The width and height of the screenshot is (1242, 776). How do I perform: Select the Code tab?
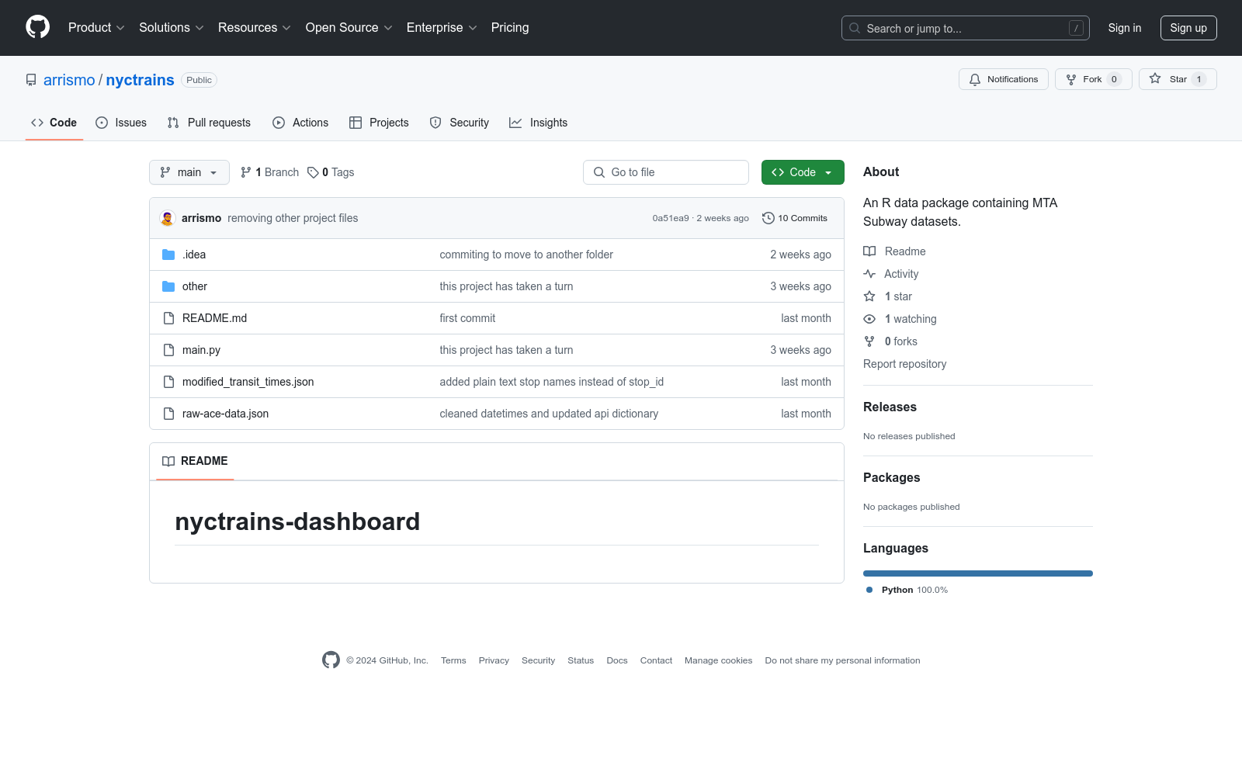click(54, 123)
